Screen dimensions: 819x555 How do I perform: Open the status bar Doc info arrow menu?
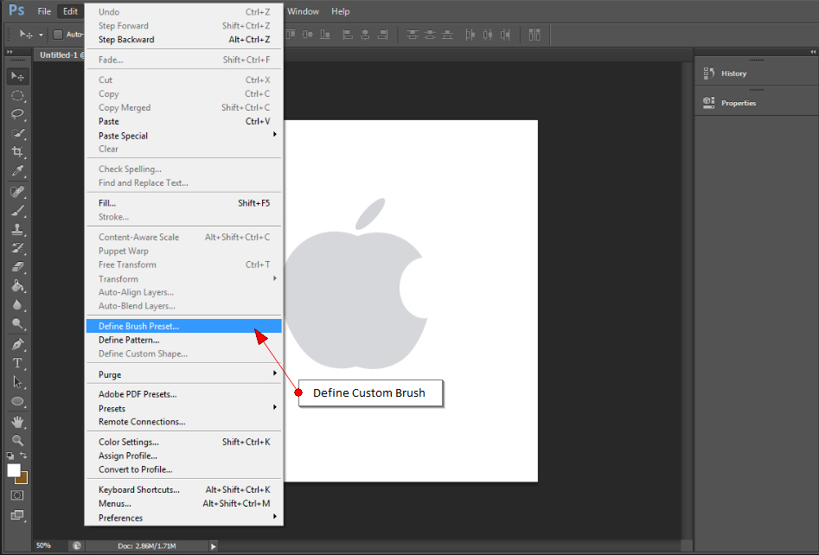[213, 546]
